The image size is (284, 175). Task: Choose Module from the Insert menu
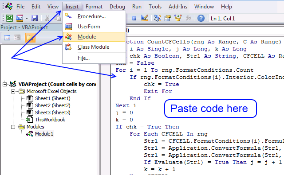pos(94,37)
